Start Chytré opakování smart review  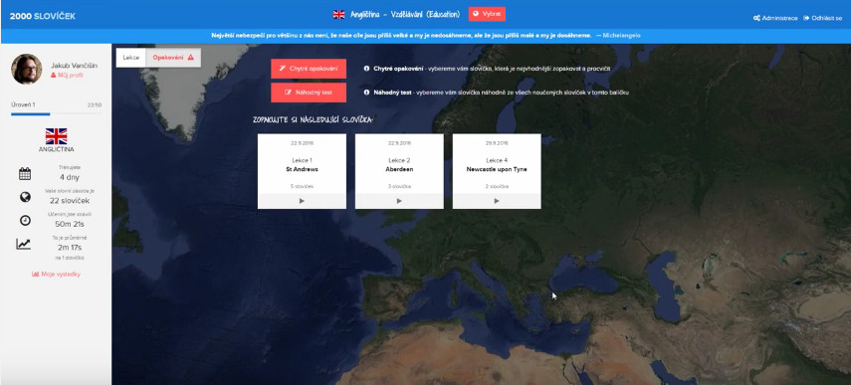[309, 69]
